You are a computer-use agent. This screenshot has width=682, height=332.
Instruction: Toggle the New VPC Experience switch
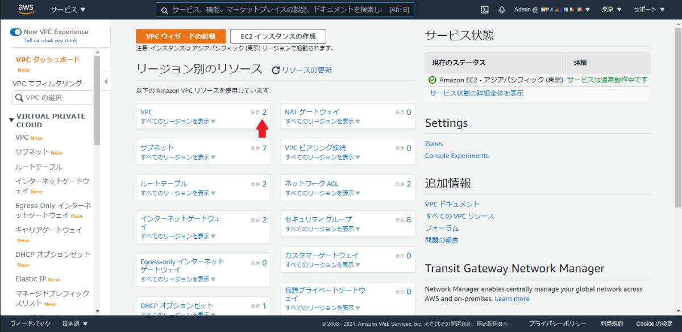(16, 32)
